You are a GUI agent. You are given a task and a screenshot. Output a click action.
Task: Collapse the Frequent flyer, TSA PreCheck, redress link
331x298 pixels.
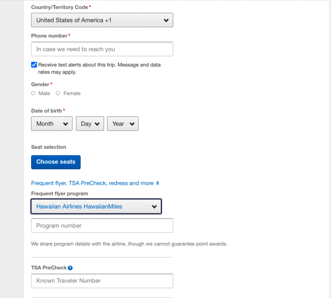pyautogui.click(x=92, y=183)
